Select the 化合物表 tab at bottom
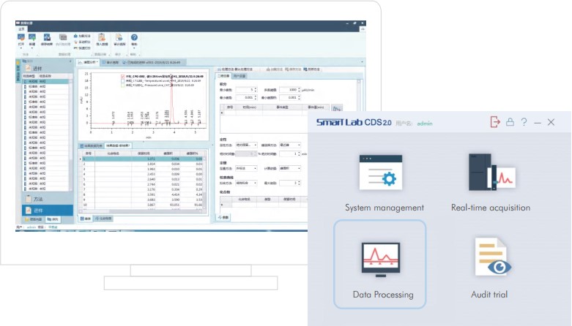The height and width of the screenshot is (326, 572). (103, 218)
